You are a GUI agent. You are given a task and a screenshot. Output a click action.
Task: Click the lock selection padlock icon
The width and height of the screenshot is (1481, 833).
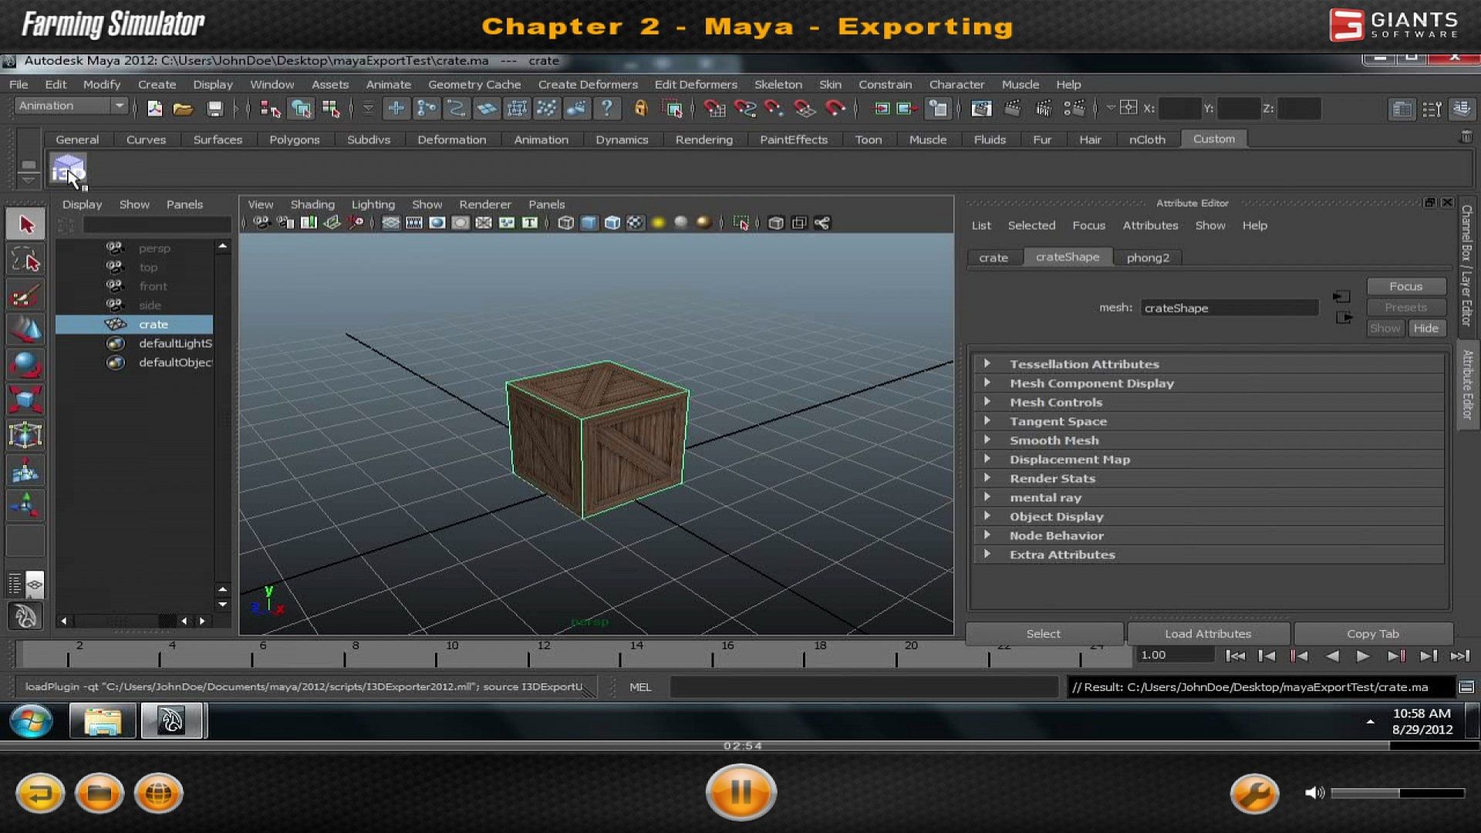point(640,109)
